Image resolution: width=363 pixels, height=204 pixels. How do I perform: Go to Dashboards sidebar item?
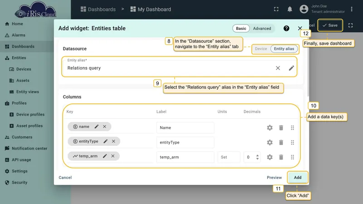pos(20,47)
